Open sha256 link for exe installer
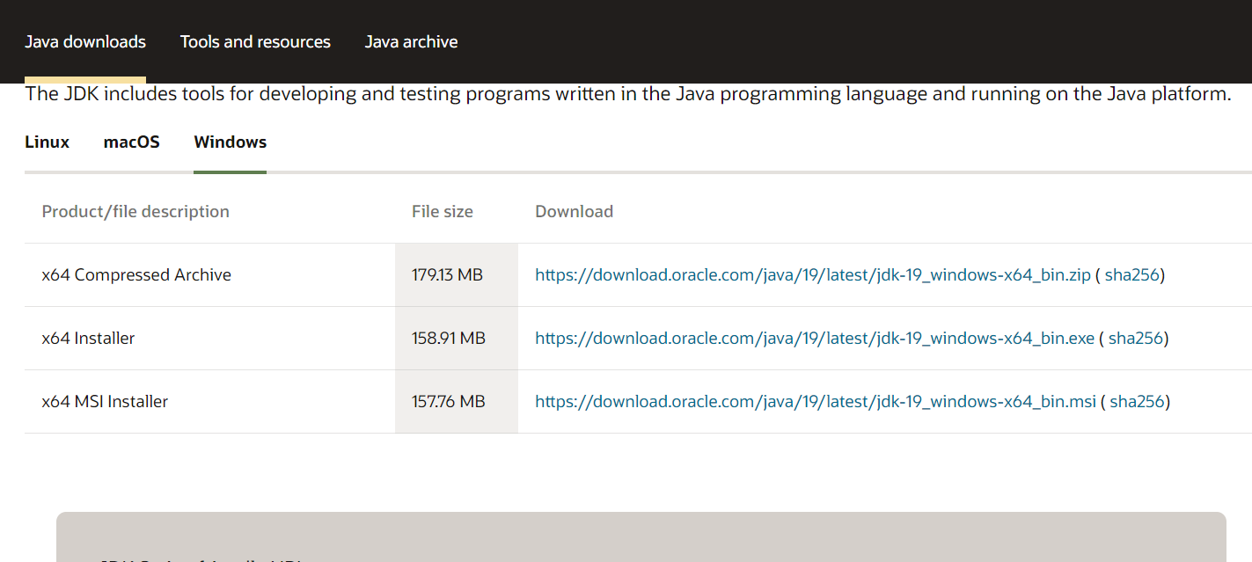Image resolution: width=1252 pixels, height=562 pixels. coord(1136,338)
